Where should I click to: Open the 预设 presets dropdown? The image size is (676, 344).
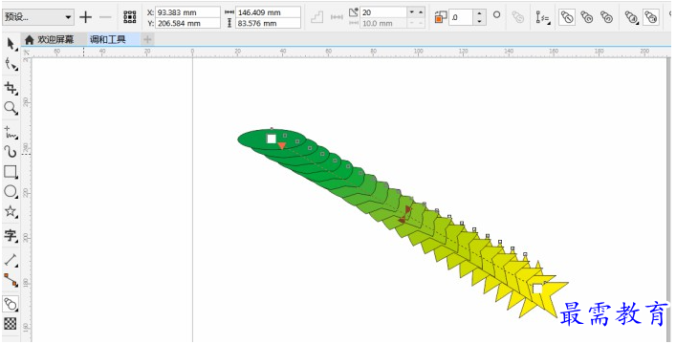(38, 17)
